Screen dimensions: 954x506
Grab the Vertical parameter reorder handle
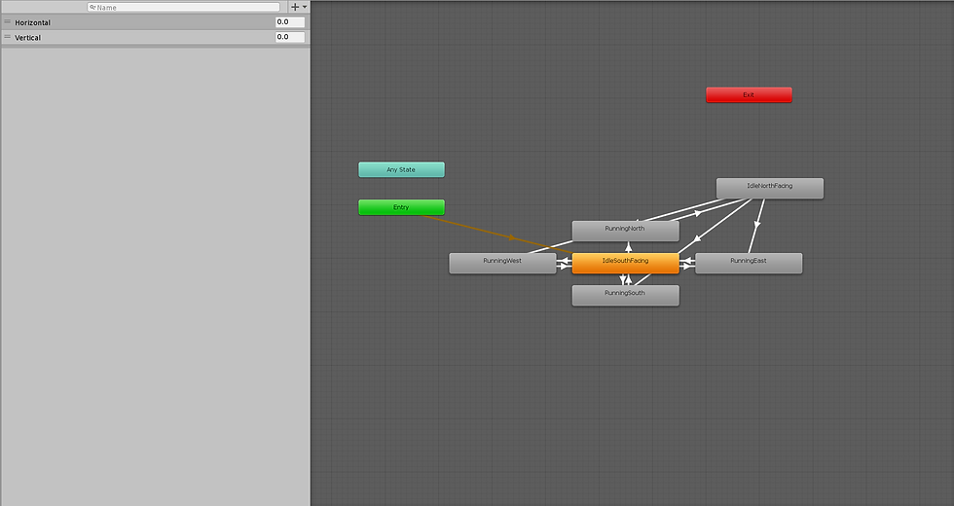pos(8,37)
